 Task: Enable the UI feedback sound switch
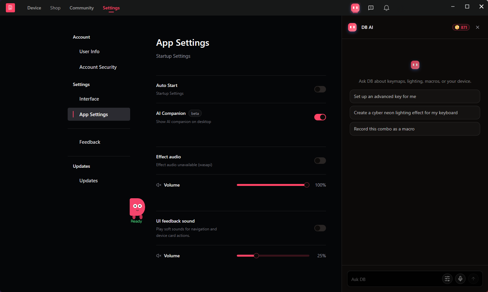coord(320,228)
